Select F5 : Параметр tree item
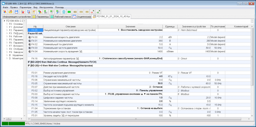This screenshot has width=256, height=127. [16, 39]
